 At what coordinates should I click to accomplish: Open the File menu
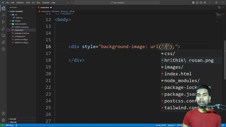pyautogui.click(x=7, y=2)
